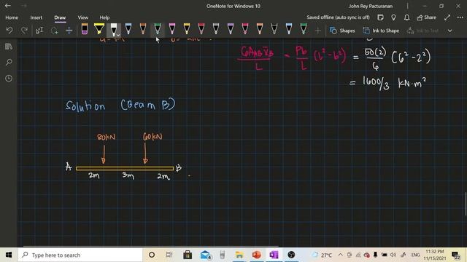Open Recent Notes clock icon
The height and width of the screenshot is (262, 467).
coord(9,78)
